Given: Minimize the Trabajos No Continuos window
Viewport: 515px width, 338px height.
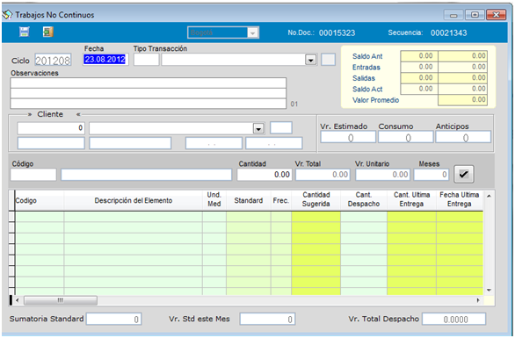Looking at the screenshot, I should [453, 15].
